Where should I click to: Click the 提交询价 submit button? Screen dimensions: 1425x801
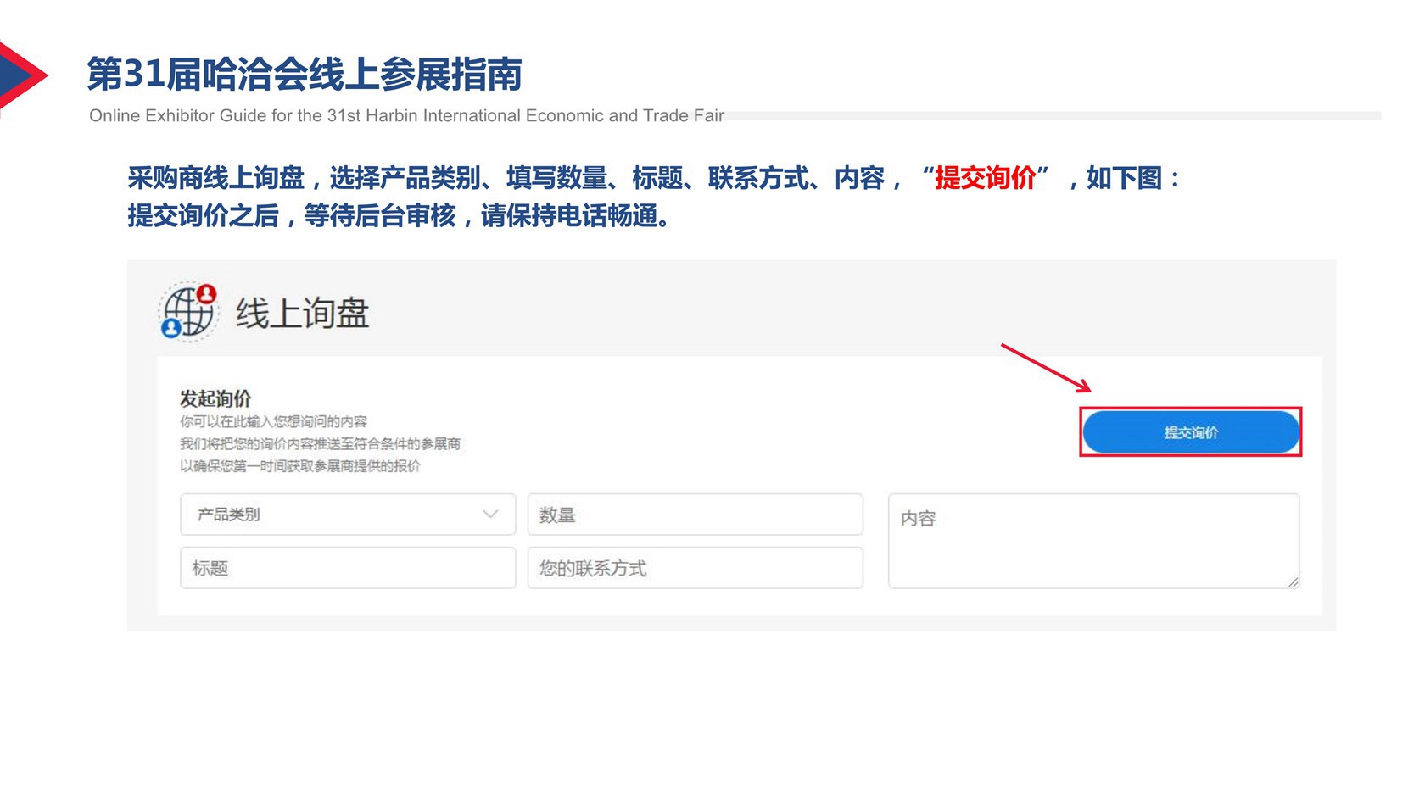pyautogui.click(x=1191, y=432)
